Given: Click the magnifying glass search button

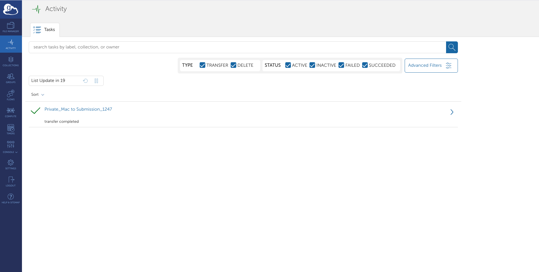Looking at the screenshot, I should pyautogui.click(x=452, y=47).
